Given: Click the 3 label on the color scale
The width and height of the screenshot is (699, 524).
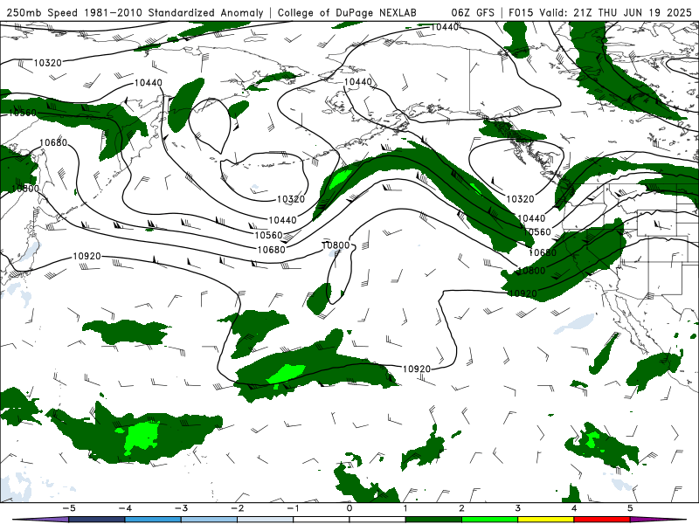Looking at the screenshot, I should tap(518, 508).
